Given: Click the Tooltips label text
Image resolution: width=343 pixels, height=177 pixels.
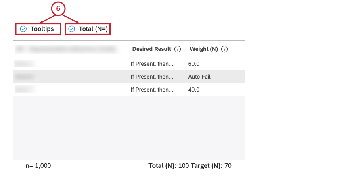Looking at the screenshot, I should tap(42, 29).
